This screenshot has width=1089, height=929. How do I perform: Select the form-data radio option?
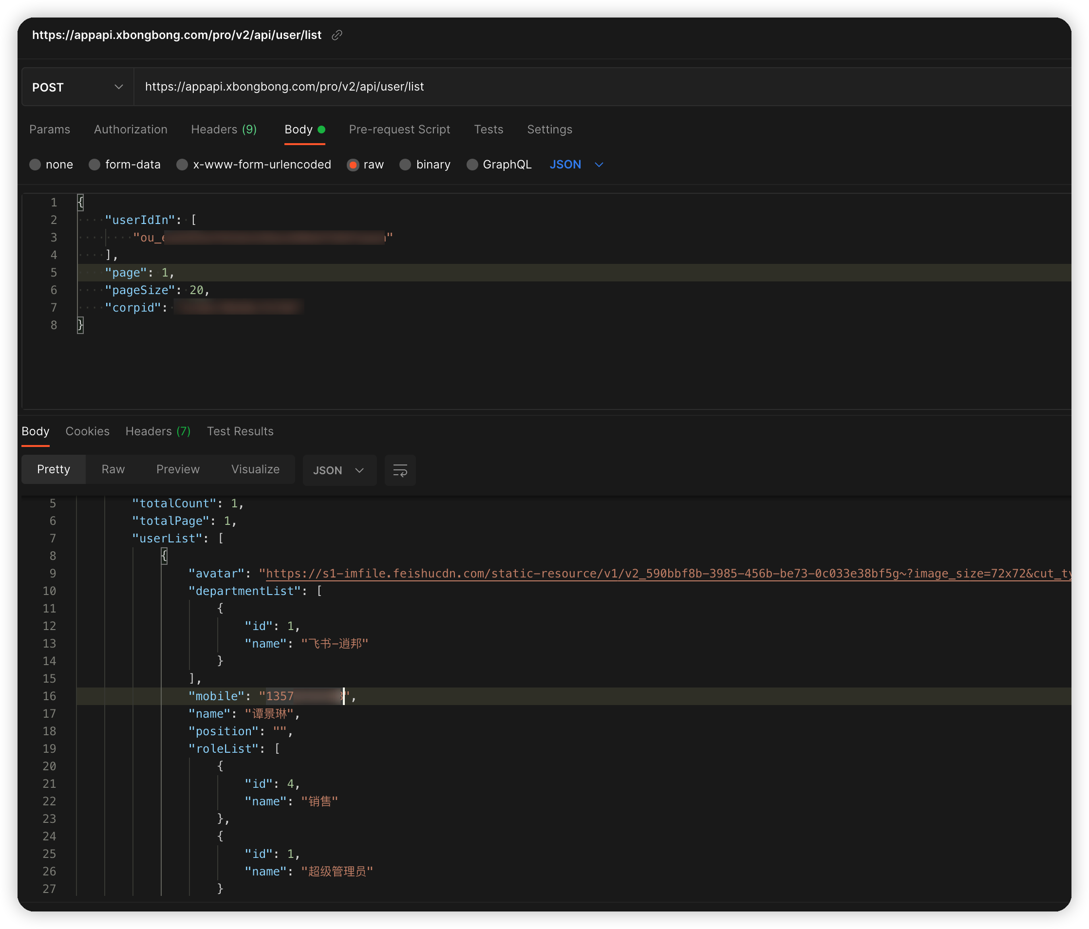coord(94,165)
